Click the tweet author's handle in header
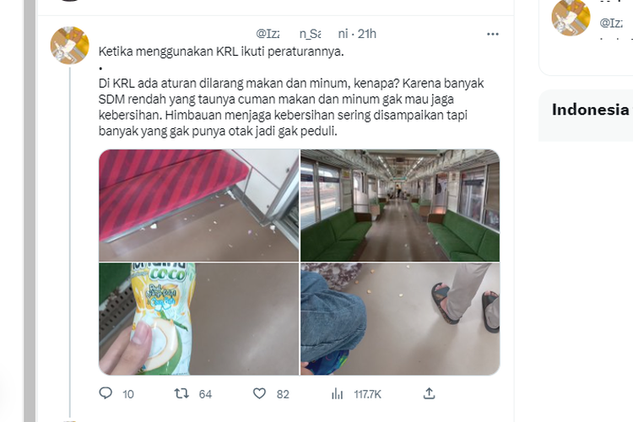The width and height of the screenshot is (633, 422). coord(302,34)
